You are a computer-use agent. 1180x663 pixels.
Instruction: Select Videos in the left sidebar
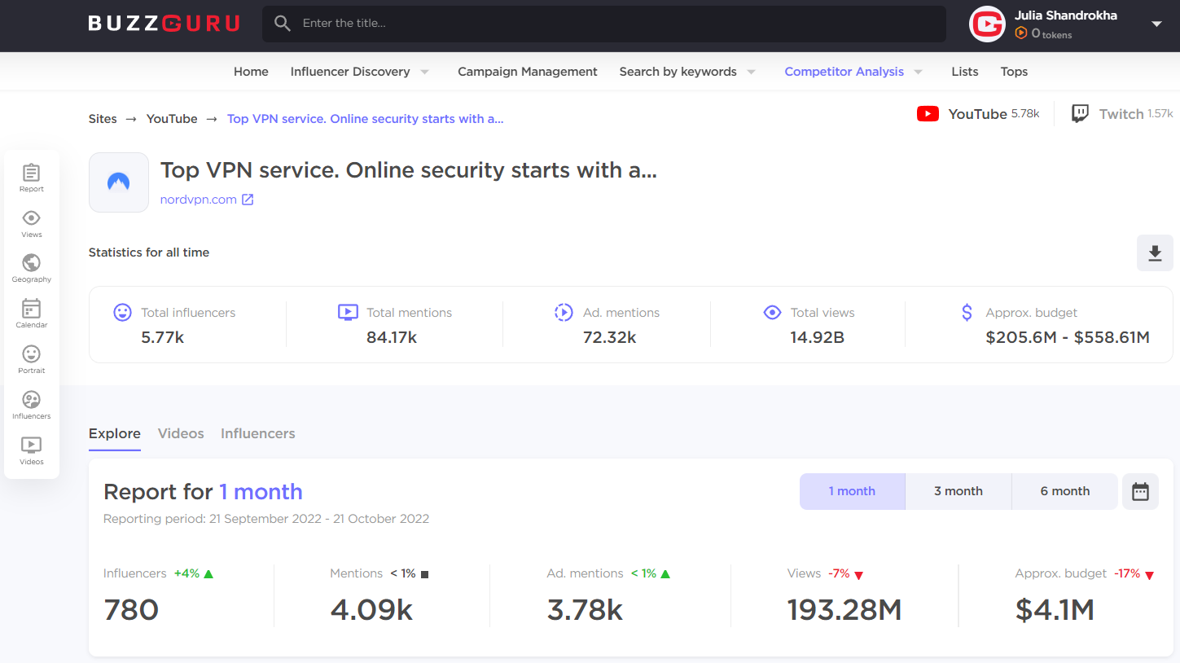pos(32,451)
